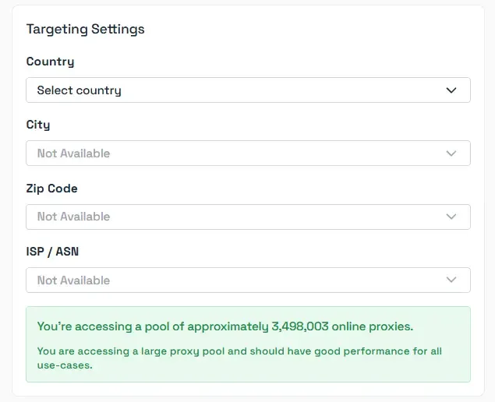Click the 'Select country' placeholder text
Viewport: 495px width, 402px height.
click(x=79, y=90)
